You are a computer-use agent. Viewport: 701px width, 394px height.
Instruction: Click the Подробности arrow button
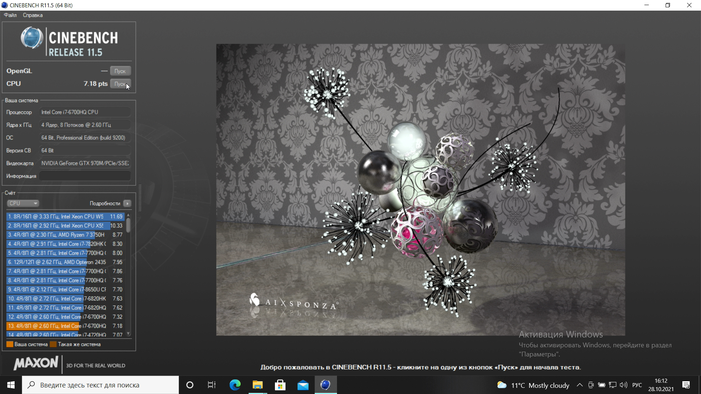(x=127, y=203)
